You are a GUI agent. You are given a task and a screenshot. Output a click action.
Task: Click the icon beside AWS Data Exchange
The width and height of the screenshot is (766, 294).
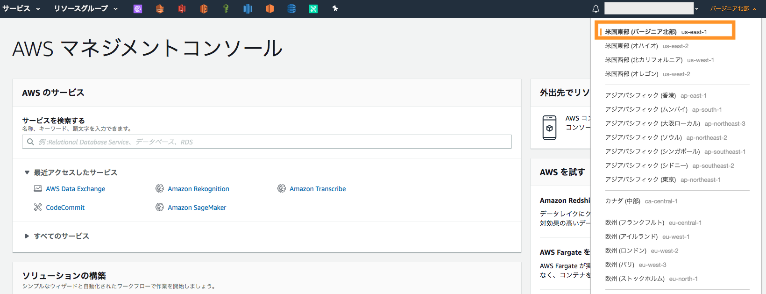(x=38, y=188)
